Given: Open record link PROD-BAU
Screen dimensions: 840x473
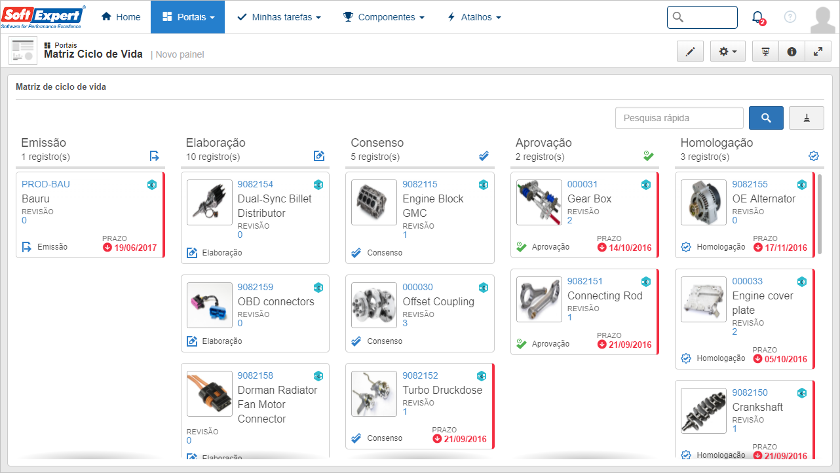Looking at the screenshot, I should click(x=46, y=184).
